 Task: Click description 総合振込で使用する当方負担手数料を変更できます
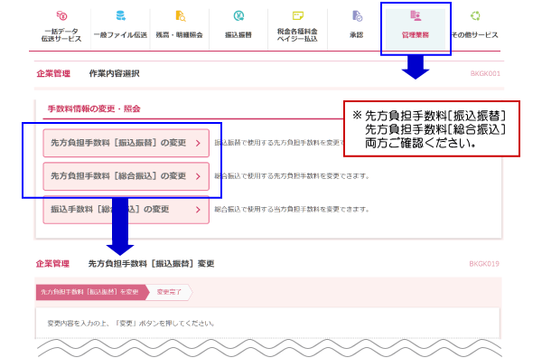[292, 210]
